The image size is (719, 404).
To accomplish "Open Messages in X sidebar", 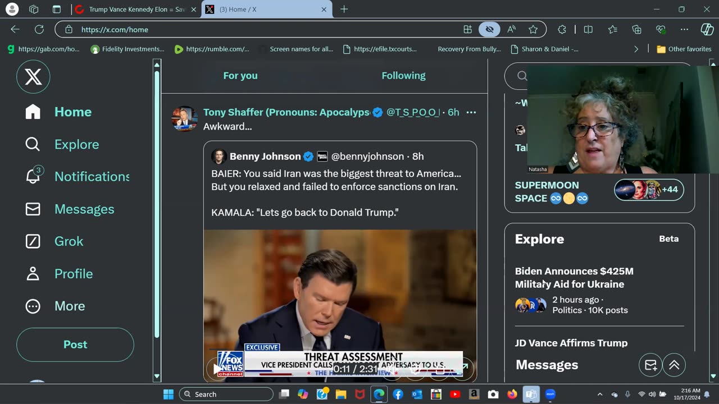I will pyautogui.click(x=70, y=209).
